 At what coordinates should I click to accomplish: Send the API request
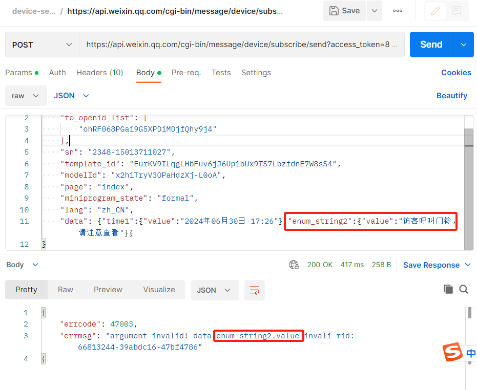[x=431, y=45]
